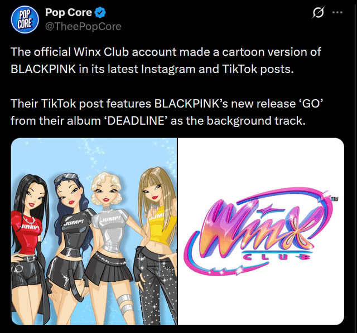Open the Pop Core profile avatar
357x333 pixels.
25,19
